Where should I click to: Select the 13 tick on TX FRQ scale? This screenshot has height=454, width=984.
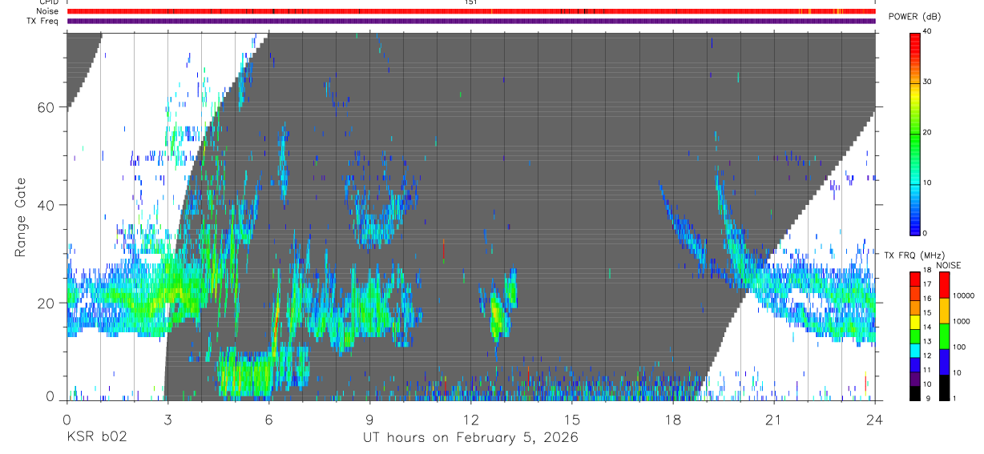928,341
